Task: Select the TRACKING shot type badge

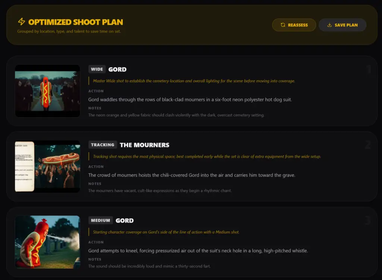Action: (x=103, y=145)
